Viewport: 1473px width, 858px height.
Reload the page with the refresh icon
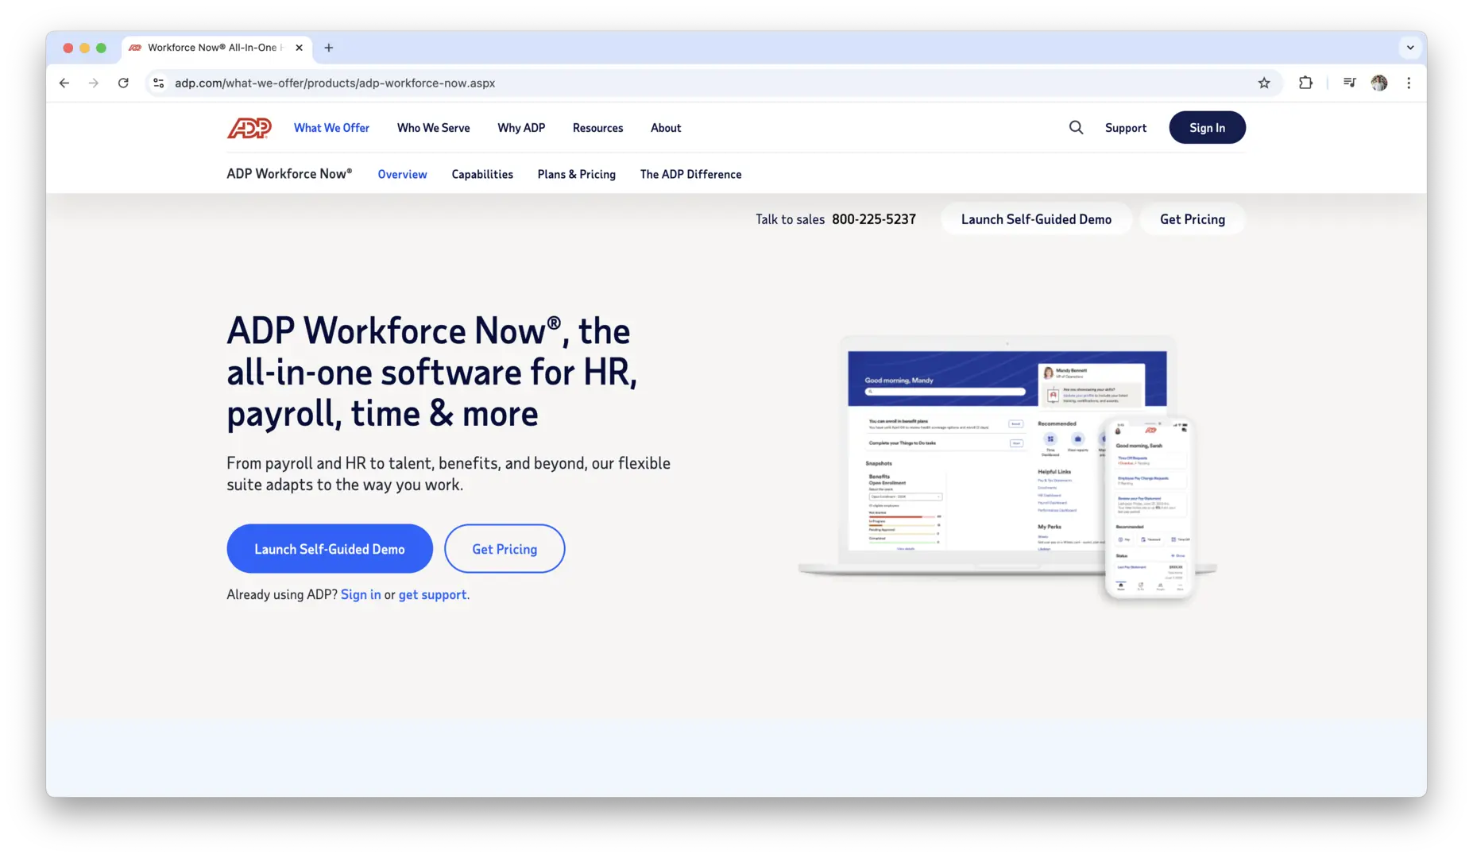point(123,83)
